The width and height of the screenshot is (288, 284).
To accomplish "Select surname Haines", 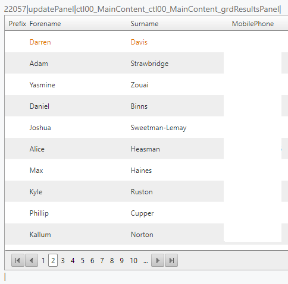I will (141, 171).
